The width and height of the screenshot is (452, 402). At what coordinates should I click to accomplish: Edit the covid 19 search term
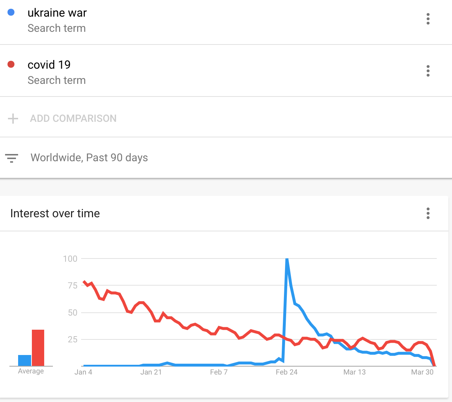(49, 65)
